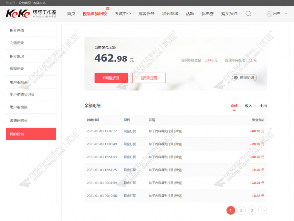Select 邀请码购买 in sidebar
Image resolution: width=294 pixels, height=221 pixels.
point(31,121)
